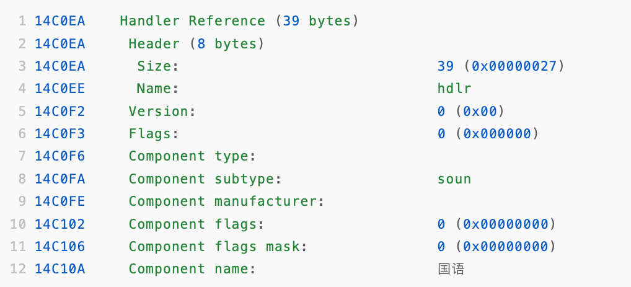
Task: Click the offset 14C10A
Action: (60, 269)
